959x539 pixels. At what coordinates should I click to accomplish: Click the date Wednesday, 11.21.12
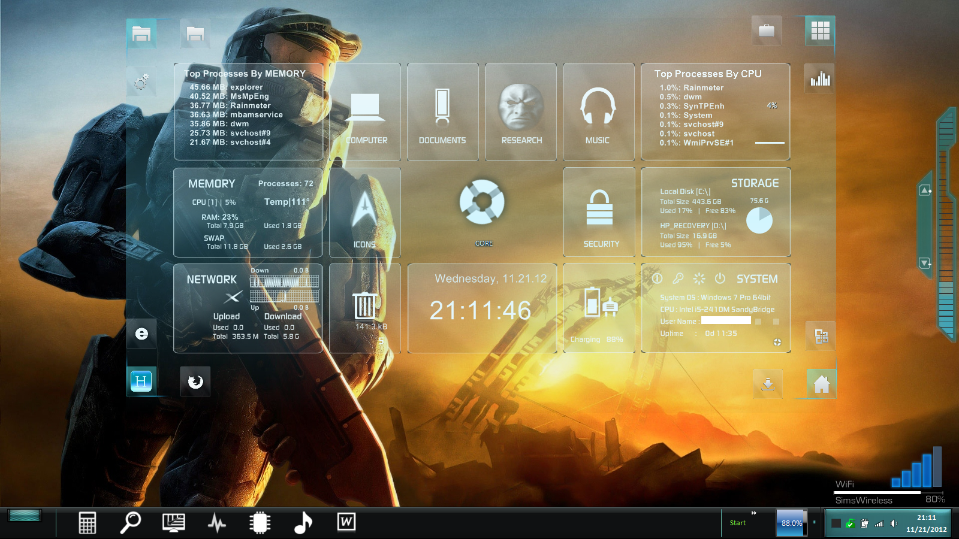click(x=491, y=278)
